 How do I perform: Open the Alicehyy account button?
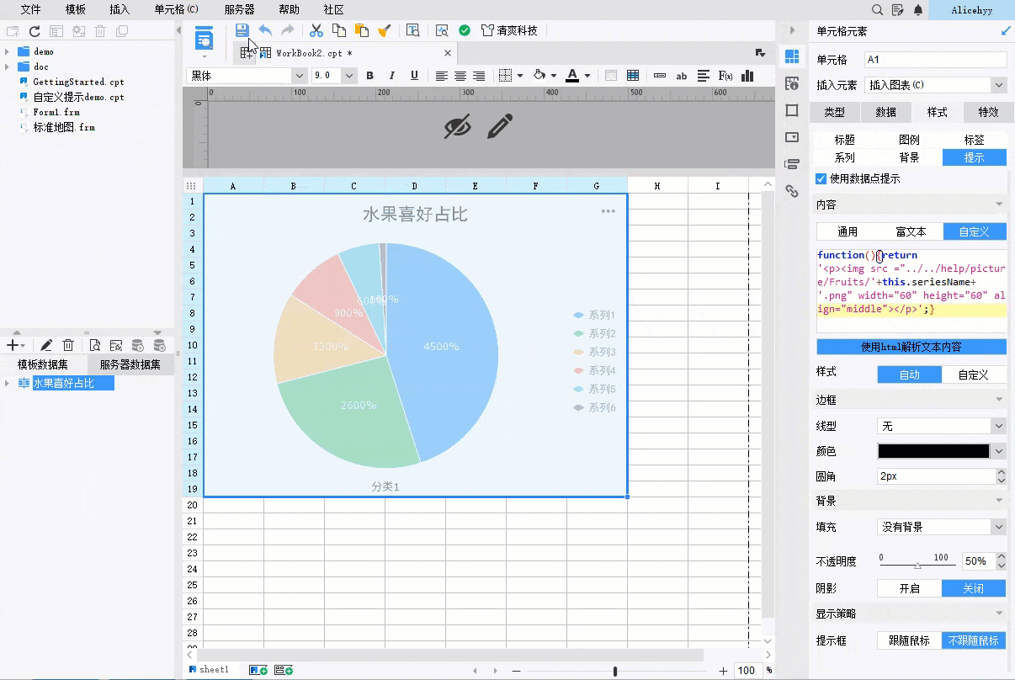[971, 10]
